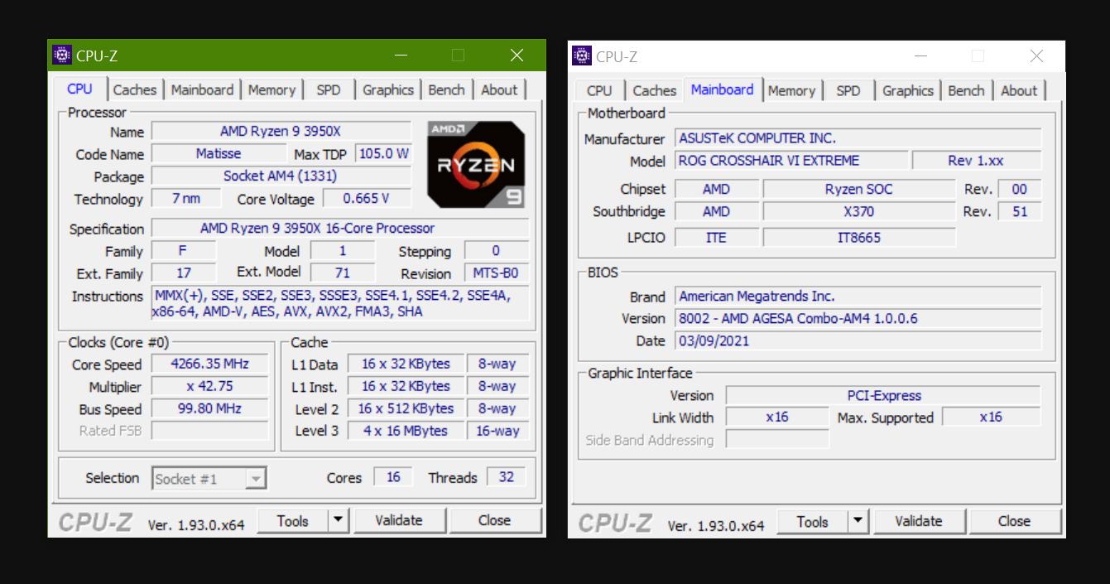The height and width of the screenshot is (584, 1110).
Task: Click the Level 3 value 4 x 16 MBytes
Action: [406, 431]
